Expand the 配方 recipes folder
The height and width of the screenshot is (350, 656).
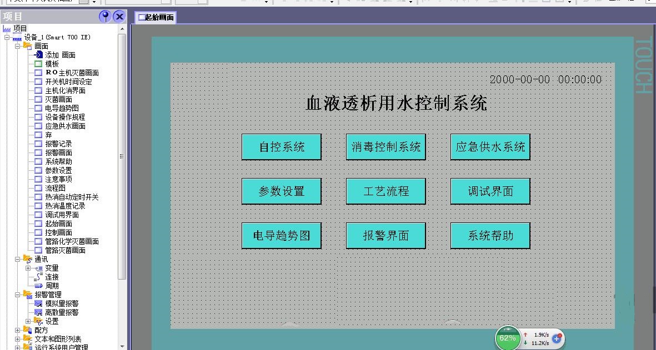pos(17,330)
